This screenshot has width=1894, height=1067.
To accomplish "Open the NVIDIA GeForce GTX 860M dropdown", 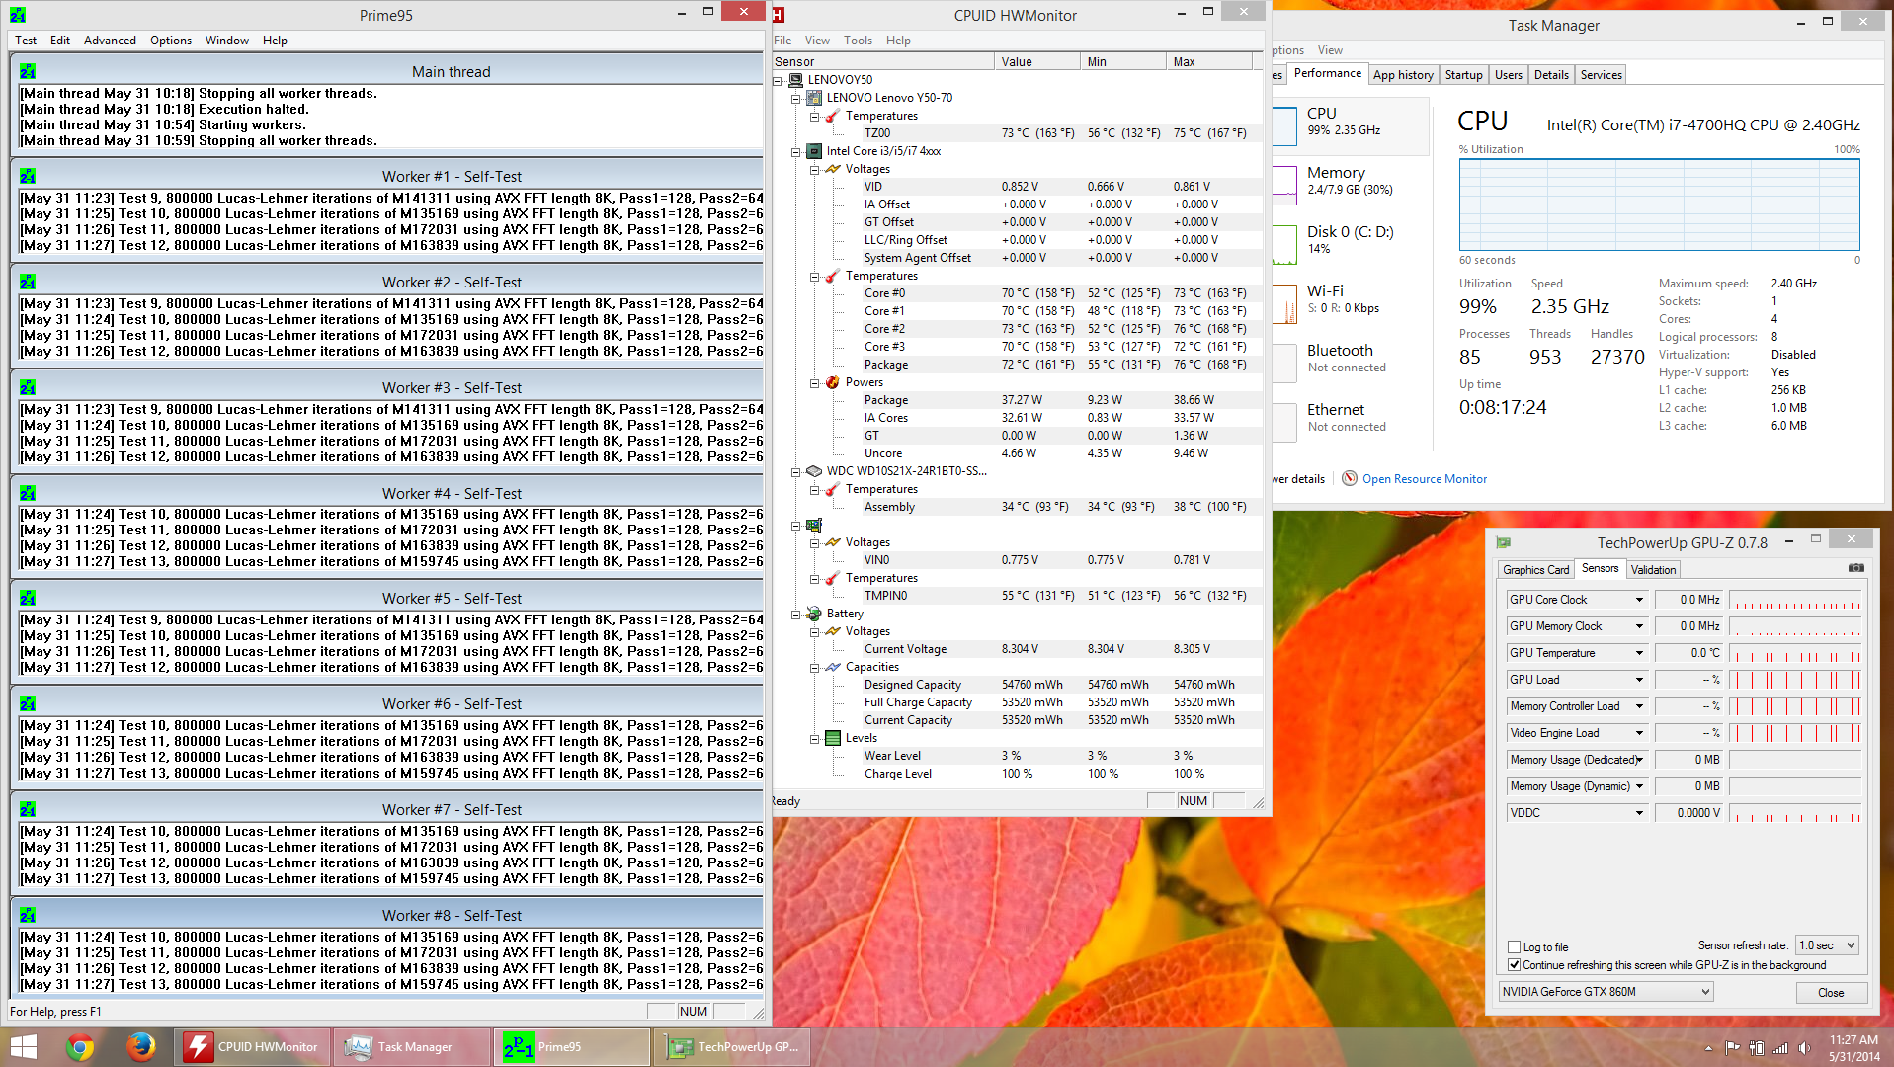I will (x=1605, y=992).
